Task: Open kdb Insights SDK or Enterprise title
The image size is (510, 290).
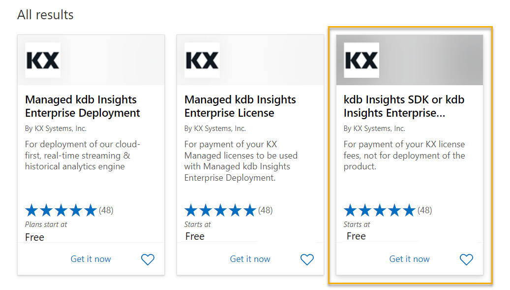Action: [404, 106]
